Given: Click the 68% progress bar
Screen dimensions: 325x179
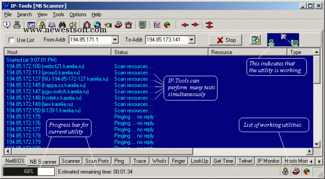Looking at the screenshot, I should pos(29,171).
